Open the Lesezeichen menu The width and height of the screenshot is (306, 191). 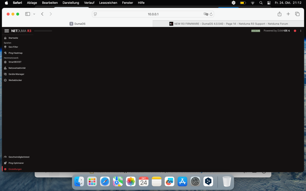click(x=108, y=3)
